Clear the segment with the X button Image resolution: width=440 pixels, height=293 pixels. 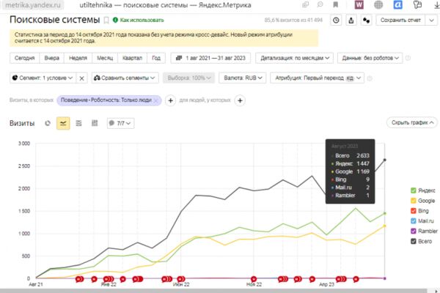tap(81, 78)
